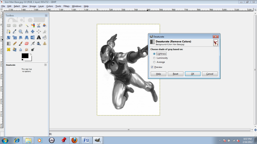Open the Tools menu
This screenshot has height=144, width=257.
point(58,6)
